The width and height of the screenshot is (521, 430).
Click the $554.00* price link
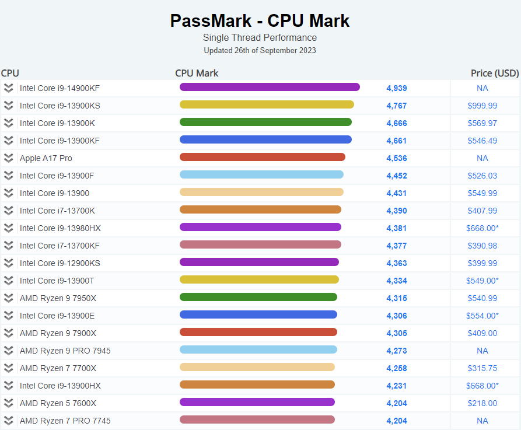482,316
